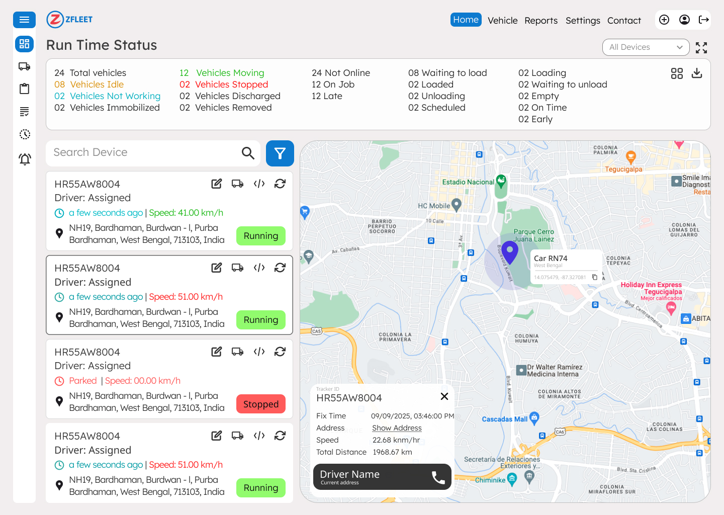Click the logout icon in the top bar
Screen dimensions: 724x515
point(703,20)
